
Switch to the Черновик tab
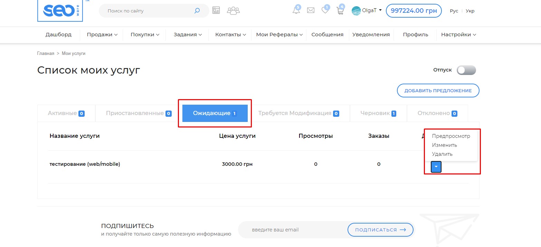coord(378,113)
